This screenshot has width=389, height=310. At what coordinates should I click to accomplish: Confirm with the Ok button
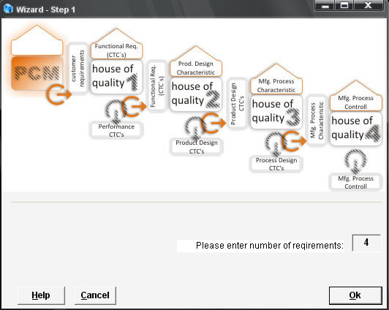coord(355,295)
